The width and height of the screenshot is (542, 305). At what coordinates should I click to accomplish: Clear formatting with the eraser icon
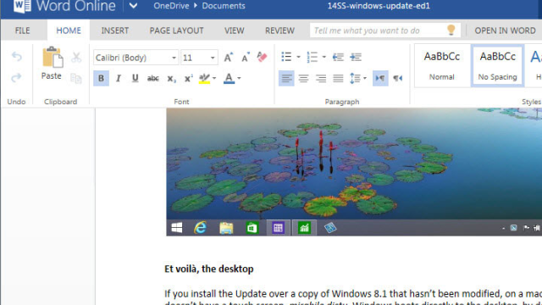[262, 57]
